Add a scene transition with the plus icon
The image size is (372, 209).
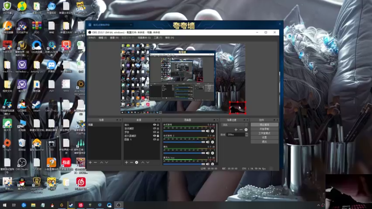pos(236,130)
